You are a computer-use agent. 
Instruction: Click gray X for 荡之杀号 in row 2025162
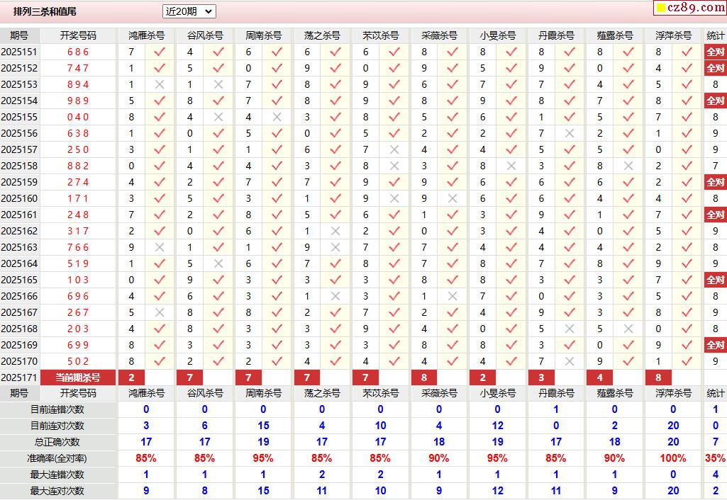tap(335, 231)
